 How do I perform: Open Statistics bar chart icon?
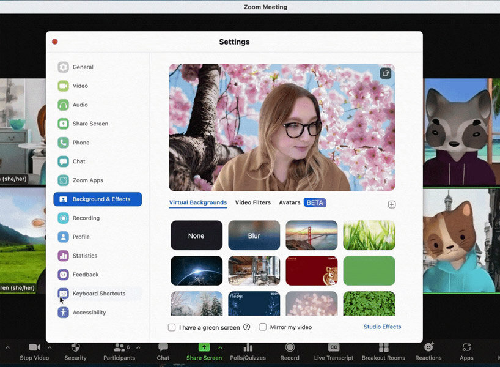point(63,256)
